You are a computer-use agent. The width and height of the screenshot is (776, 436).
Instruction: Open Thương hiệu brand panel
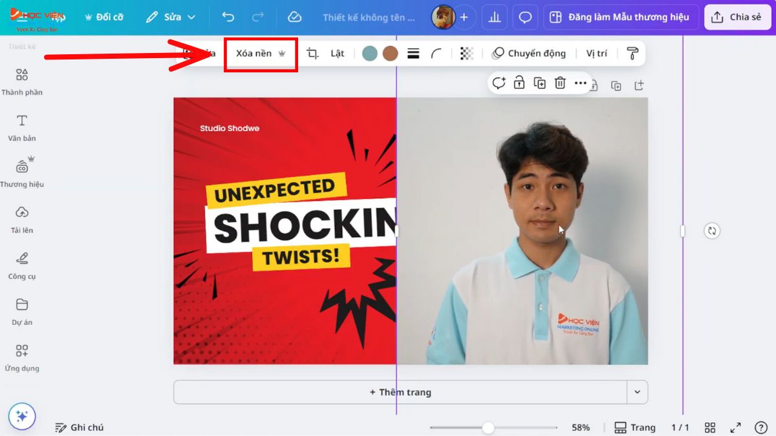click(22, 173)
